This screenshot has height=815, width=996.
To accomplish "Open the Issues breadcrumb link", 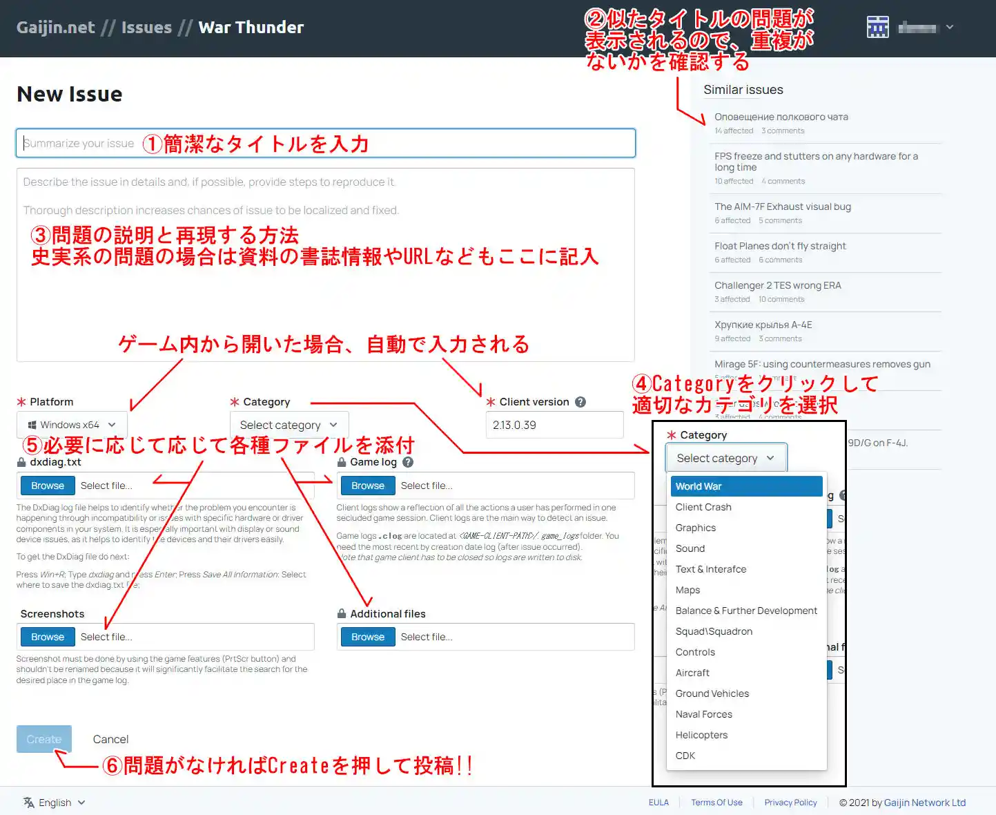I will [146, 28].
